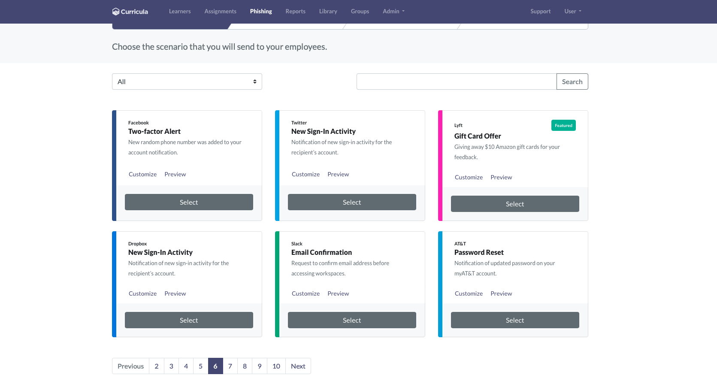Jump to page 5
This screenshot has width=717, height=387.
coord(200,366)
